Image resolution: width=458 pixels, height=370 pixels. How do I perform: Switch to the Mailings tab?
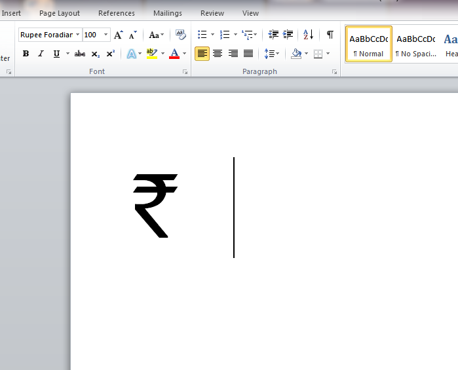168,13
